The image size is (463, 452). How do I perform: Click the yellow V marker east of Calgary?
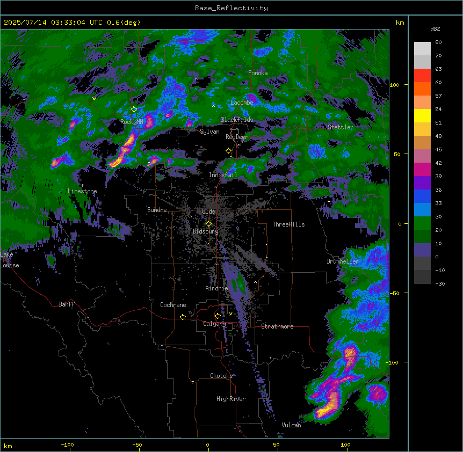pos(230,314)
